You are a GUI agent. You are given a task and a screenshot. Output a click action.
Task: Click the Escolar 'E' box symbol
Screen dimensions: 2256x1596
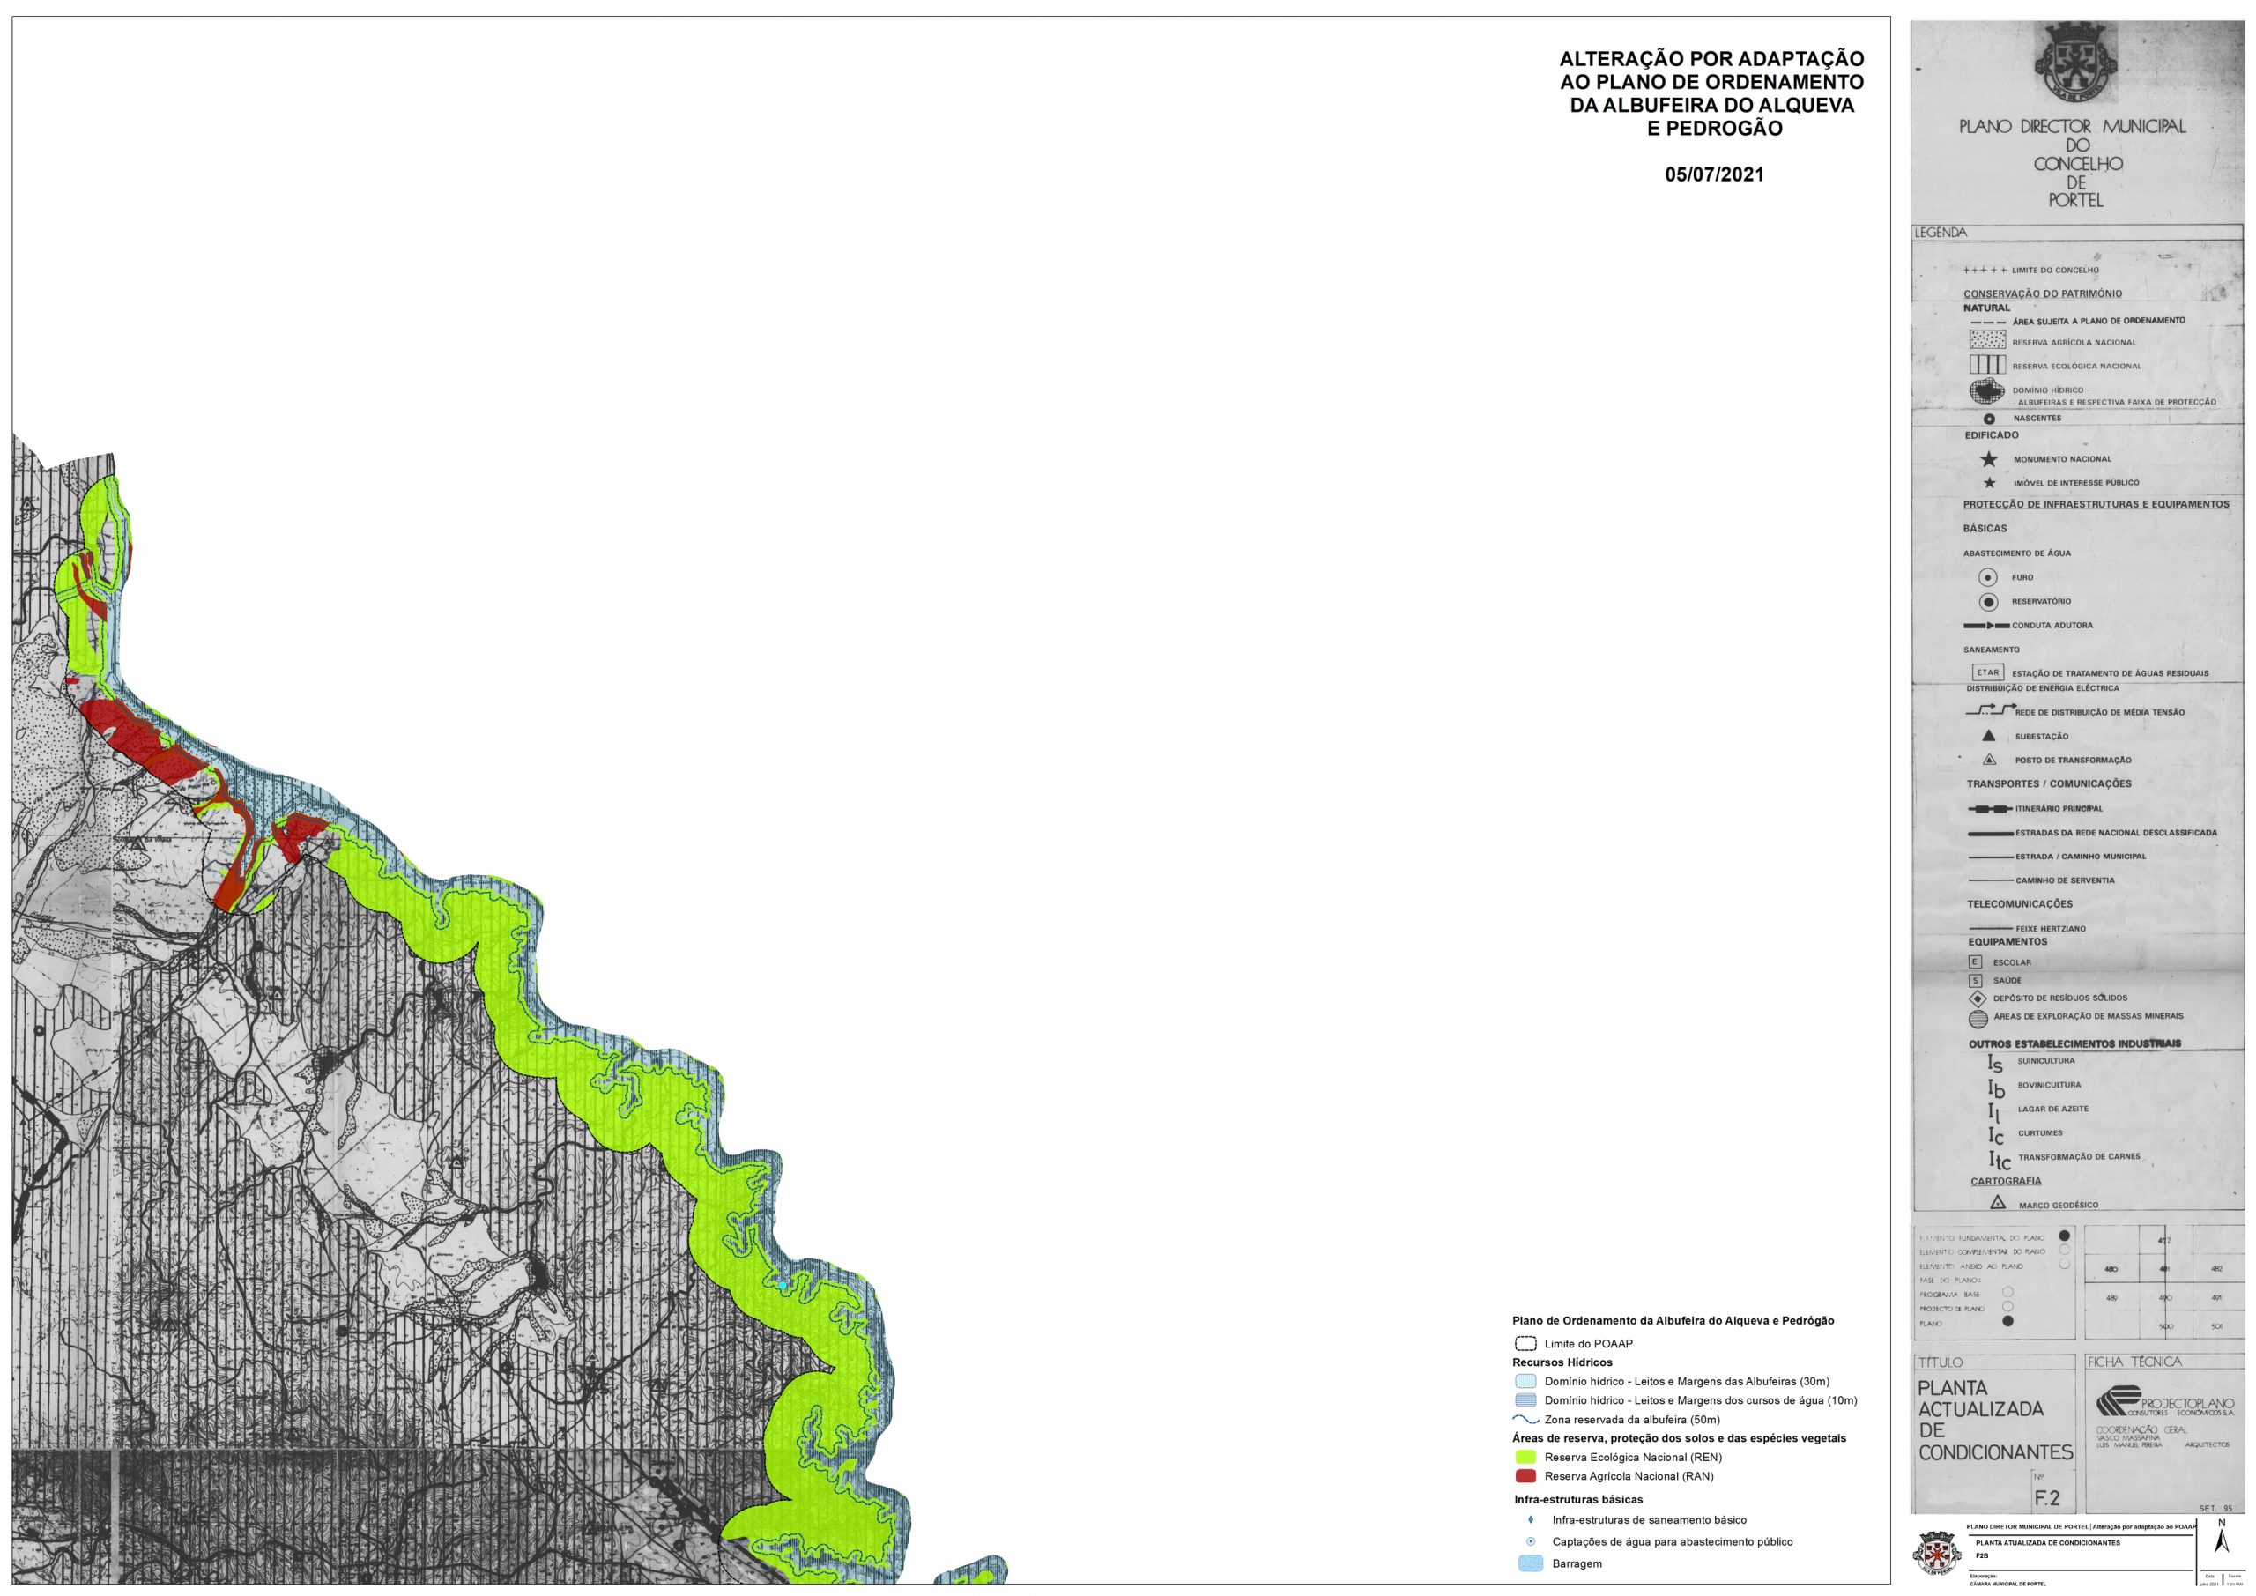coord(1976,962)
